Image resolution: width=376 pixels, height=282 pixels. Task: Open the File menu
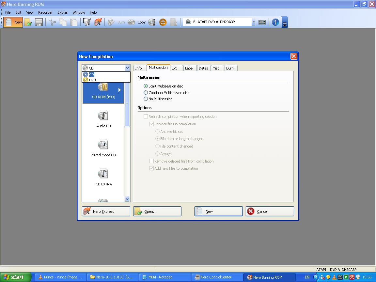[8, 12]
